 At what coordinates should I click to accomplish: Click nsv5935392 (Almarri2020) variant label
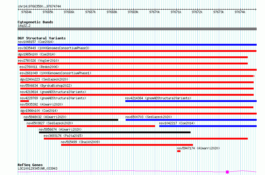point(41,104)
